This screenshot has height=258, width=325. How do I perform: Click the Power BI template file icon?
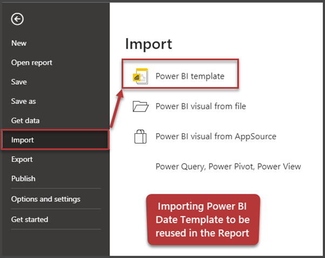click(140, 76)
